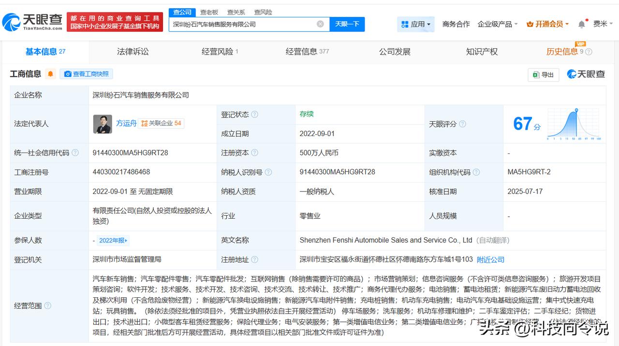Screen dimensions: 619x346
Task: Click the 应用 grid icon
Action: (x=404, y=24)
